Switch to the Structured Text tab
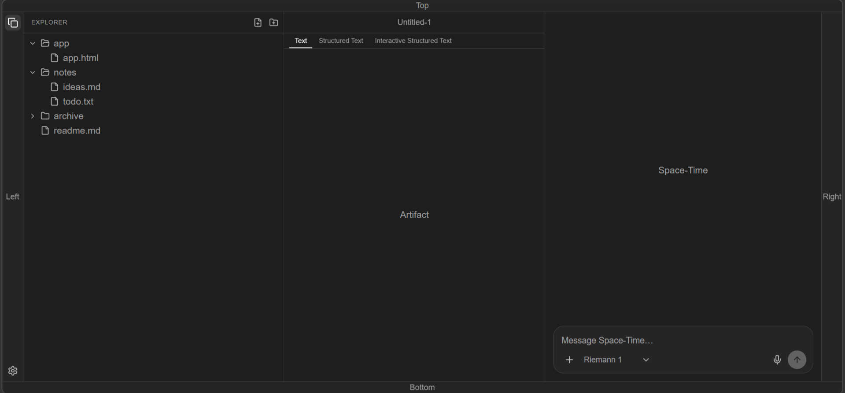This screenshot has width=845, height=393. click(341, 41)
